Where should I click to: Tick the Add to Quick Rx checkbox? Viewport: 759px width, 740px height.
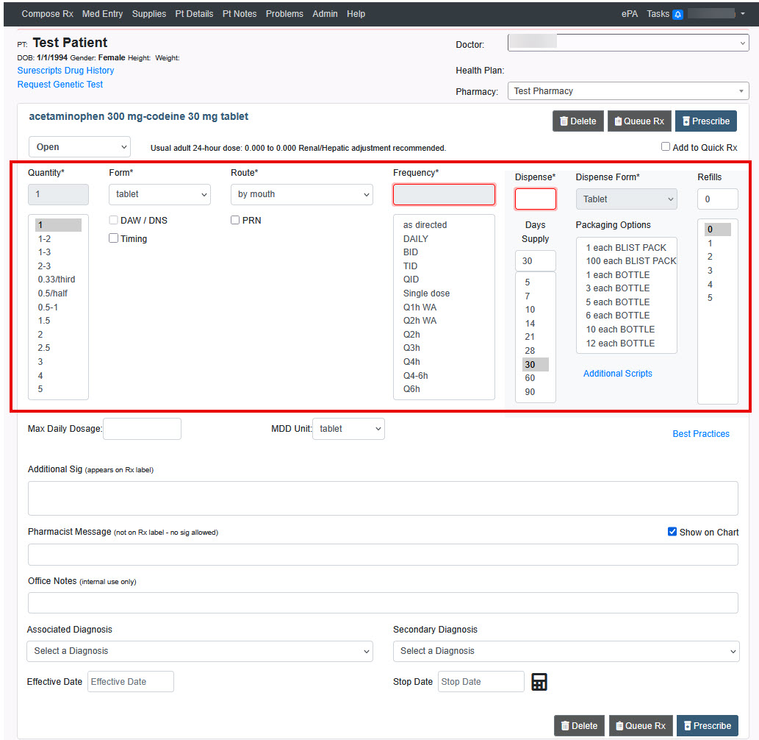coord(666,147)
